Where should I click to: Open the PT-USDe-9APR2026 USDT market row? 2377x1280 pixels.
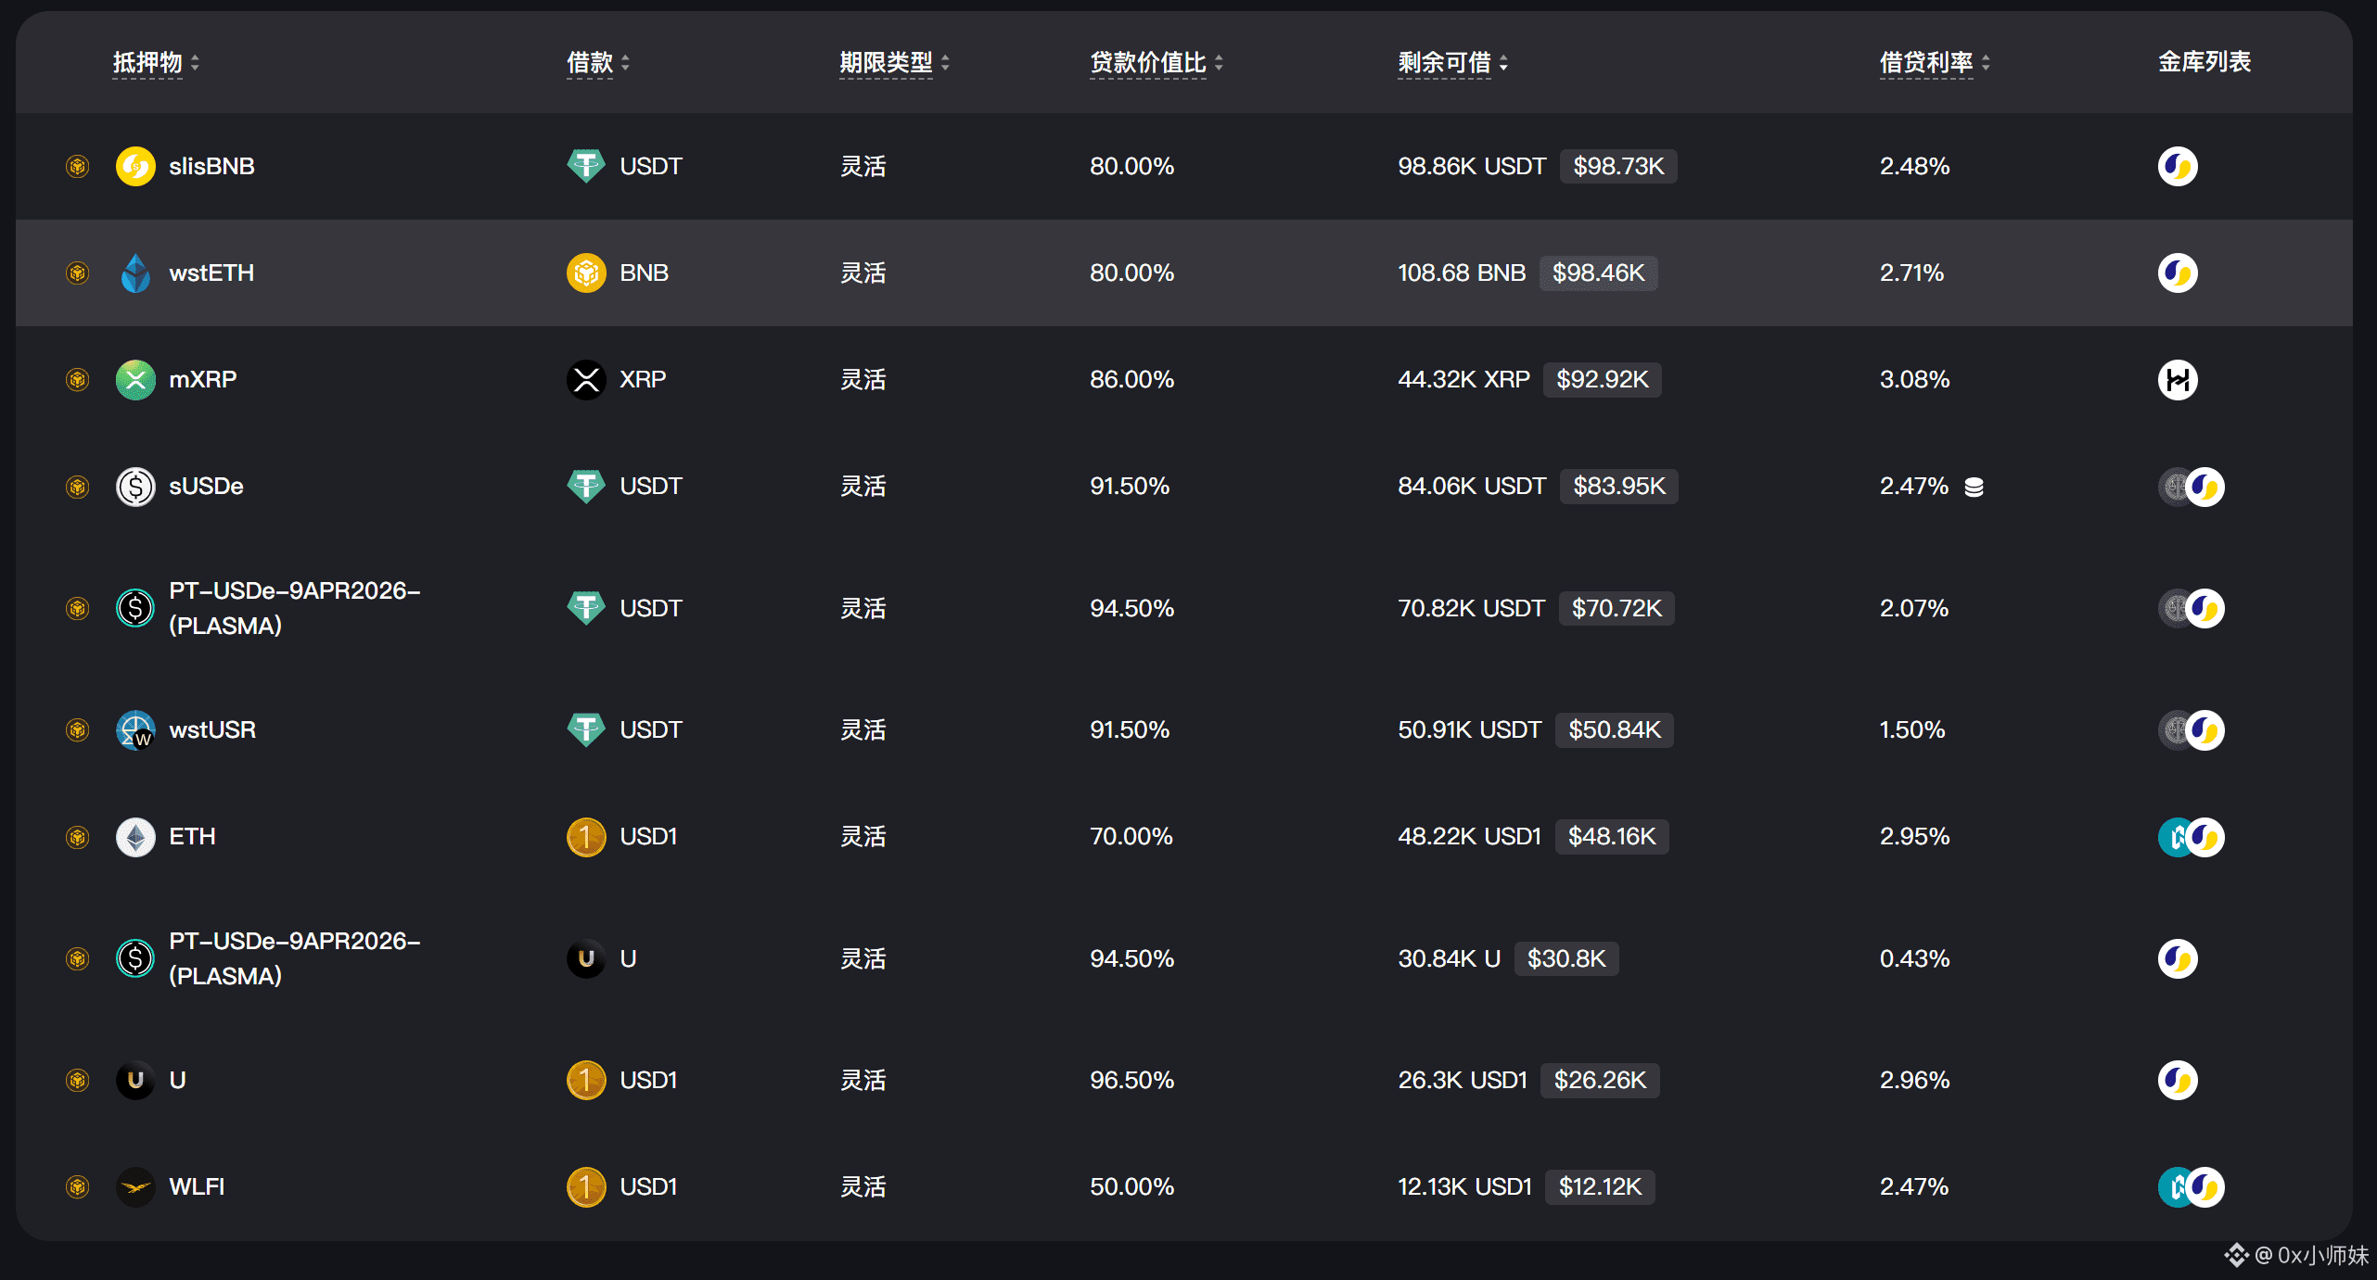tap(294, 608)
